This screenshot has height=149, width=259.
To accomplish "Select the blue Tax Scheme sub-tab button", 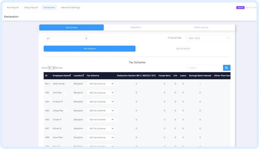I will [x=89, y=49].
